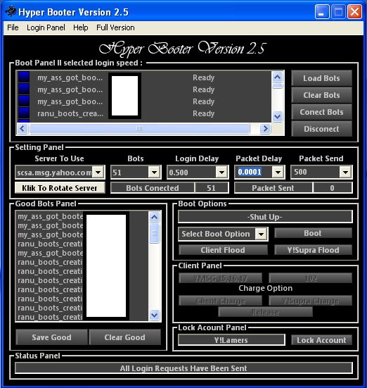Click Good Bots Panel scroll down arrow

pyautogui.click(x=155, y=315)
